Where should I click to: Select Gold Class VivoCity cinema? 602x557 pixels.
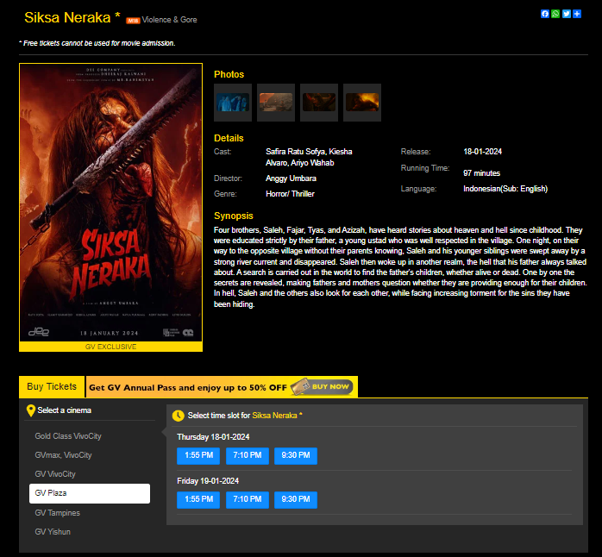tap(71, 436)
